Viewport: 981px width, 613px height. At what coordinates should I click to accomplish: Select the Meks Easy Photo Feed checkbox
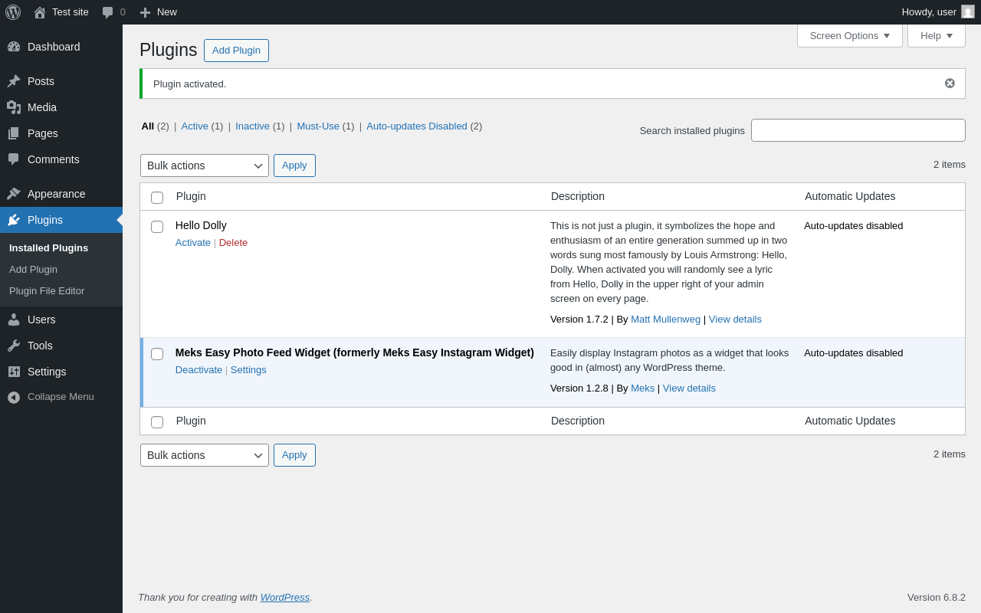tap(157, 354)
